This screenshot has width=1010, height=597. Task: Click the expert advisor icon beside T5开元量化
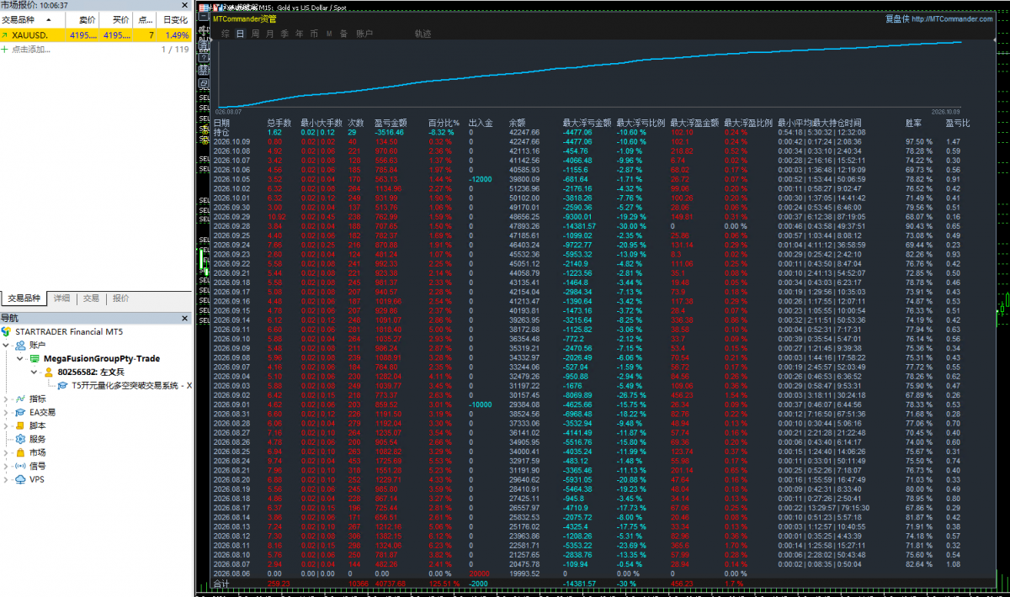(63, 385)
